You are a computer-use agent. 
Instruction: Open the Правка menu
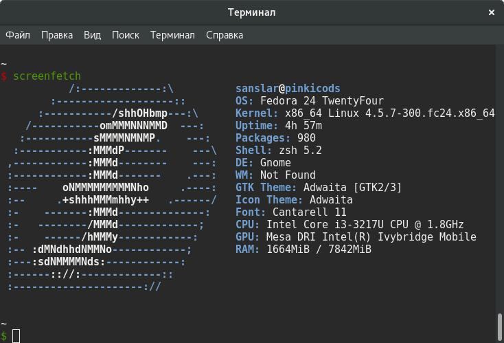point(57,34)
